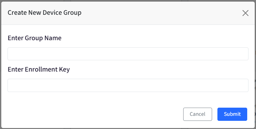Screen dimensions: 256x129
Task: Select the blue Submit button
Action: [232, 114]
